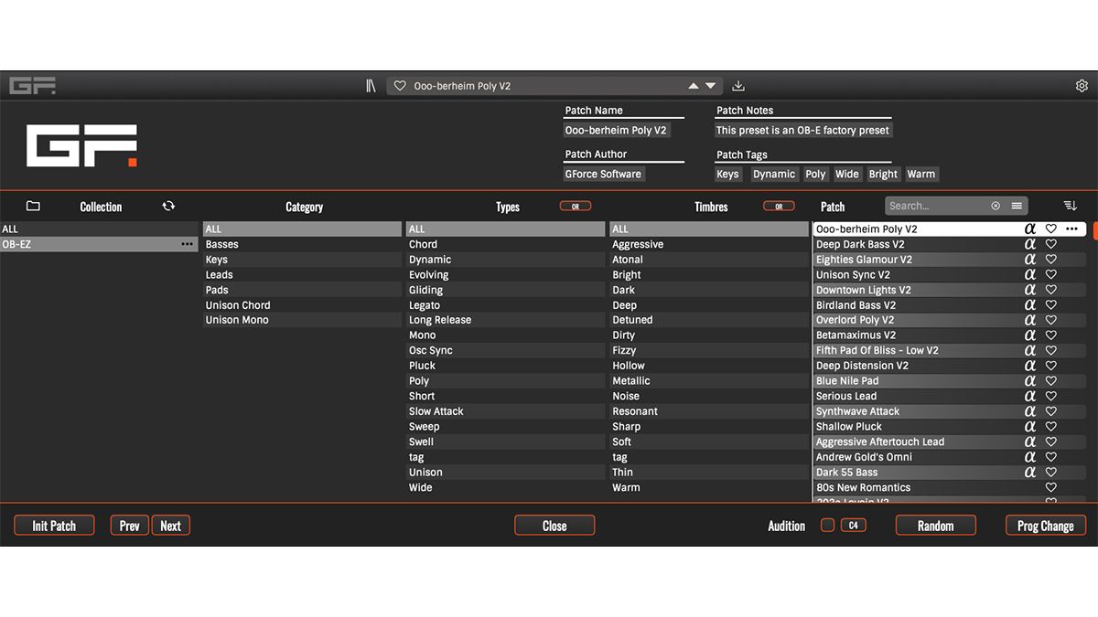The width and height of the screenshot is (1098, 617).
Task: Select the Pads category
Action: pyautogui.click(x=302, y=290)
